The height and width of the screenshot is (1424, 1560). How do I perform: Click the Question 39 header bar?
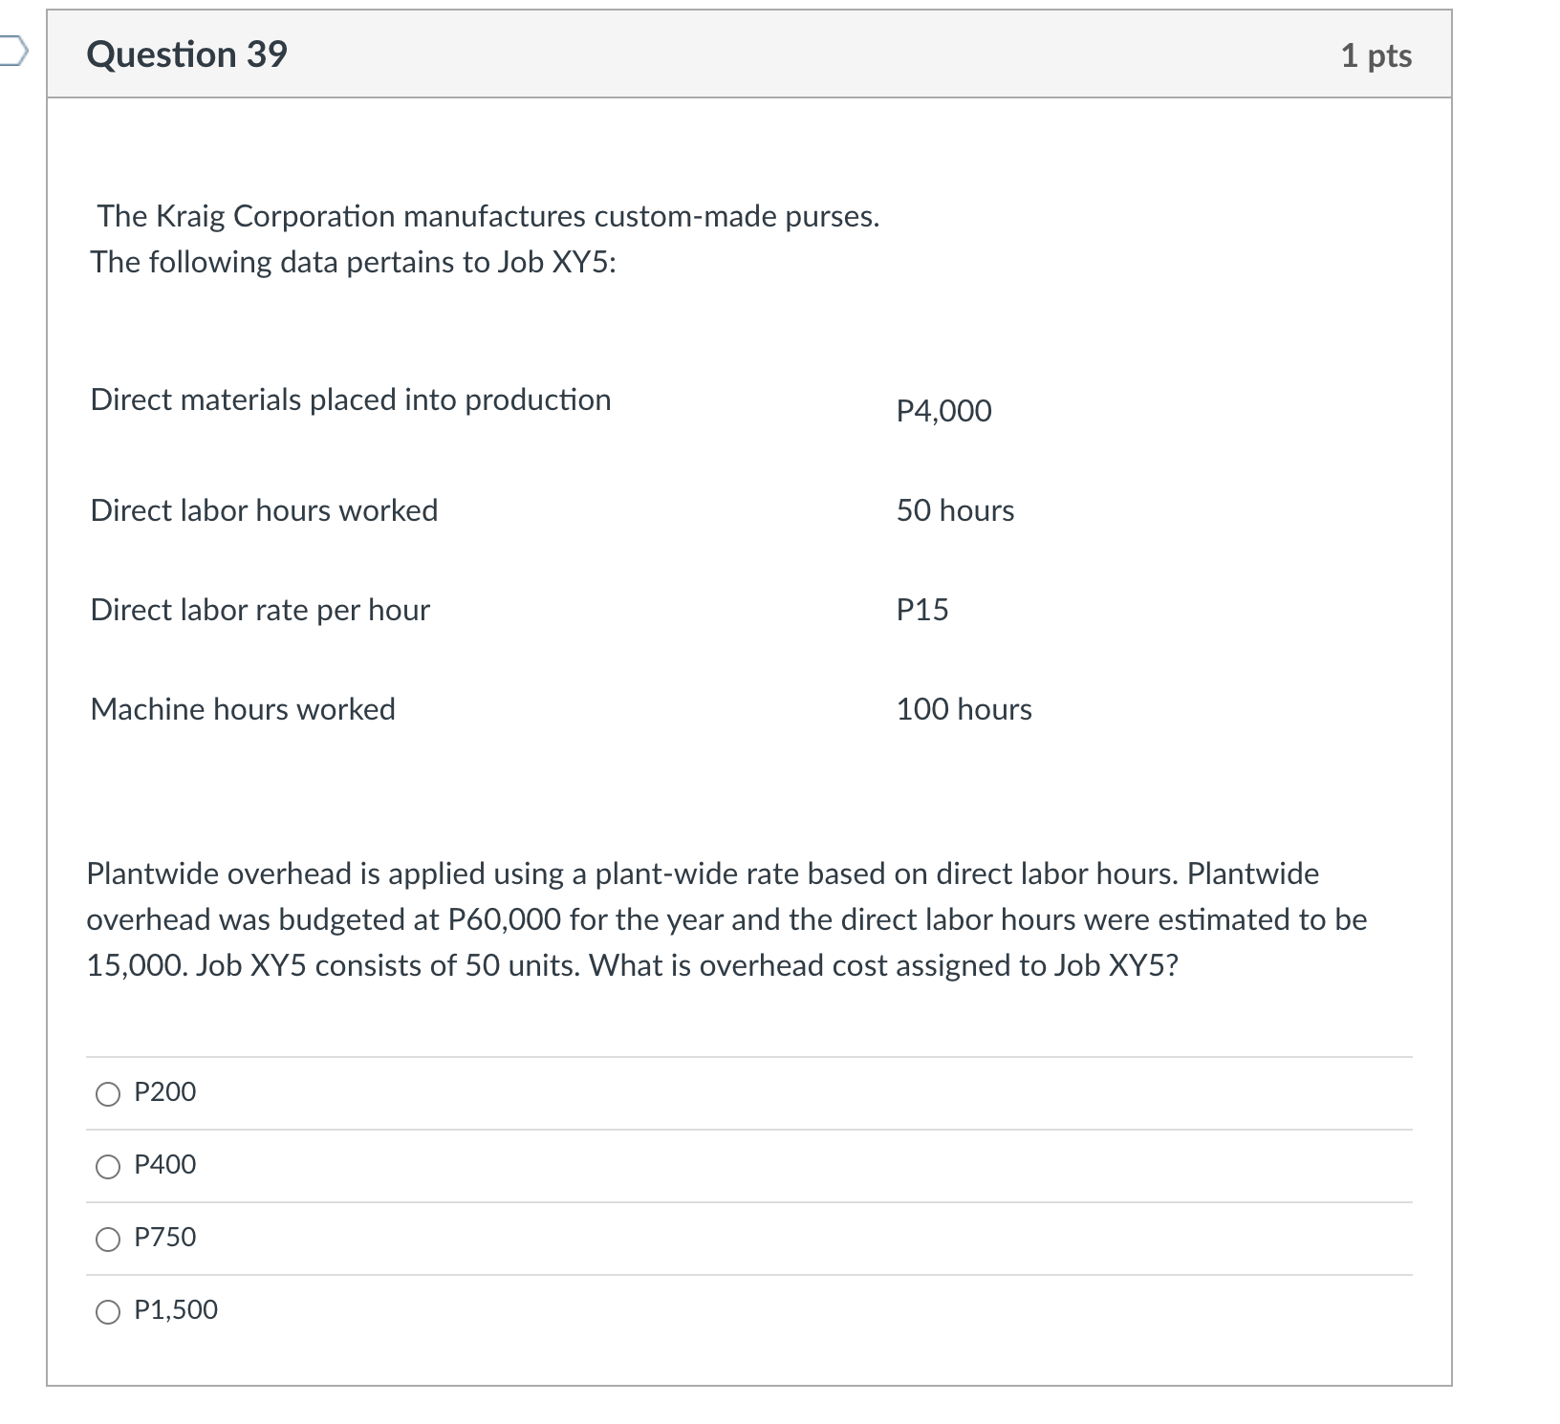coord(746,55)
